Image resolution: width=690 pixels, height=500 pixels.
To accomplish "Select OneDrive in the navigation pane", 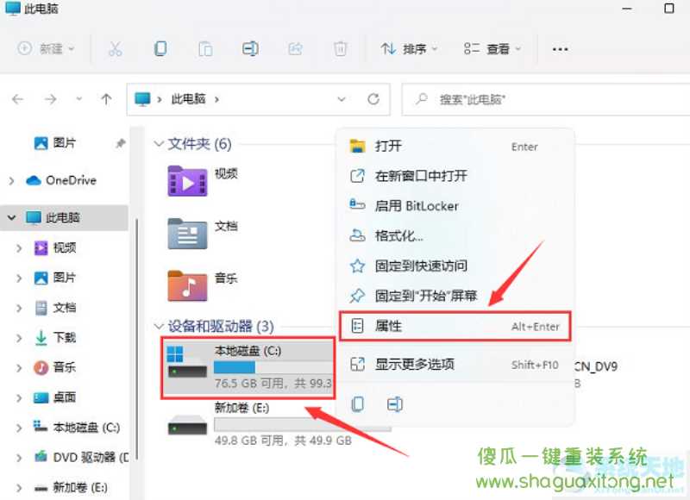I will (x=61, y=180).
